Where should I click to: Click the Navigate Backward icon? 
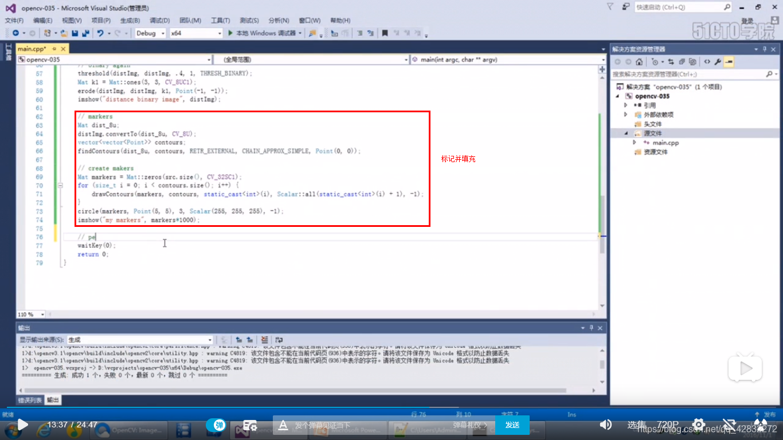point(15,33)
